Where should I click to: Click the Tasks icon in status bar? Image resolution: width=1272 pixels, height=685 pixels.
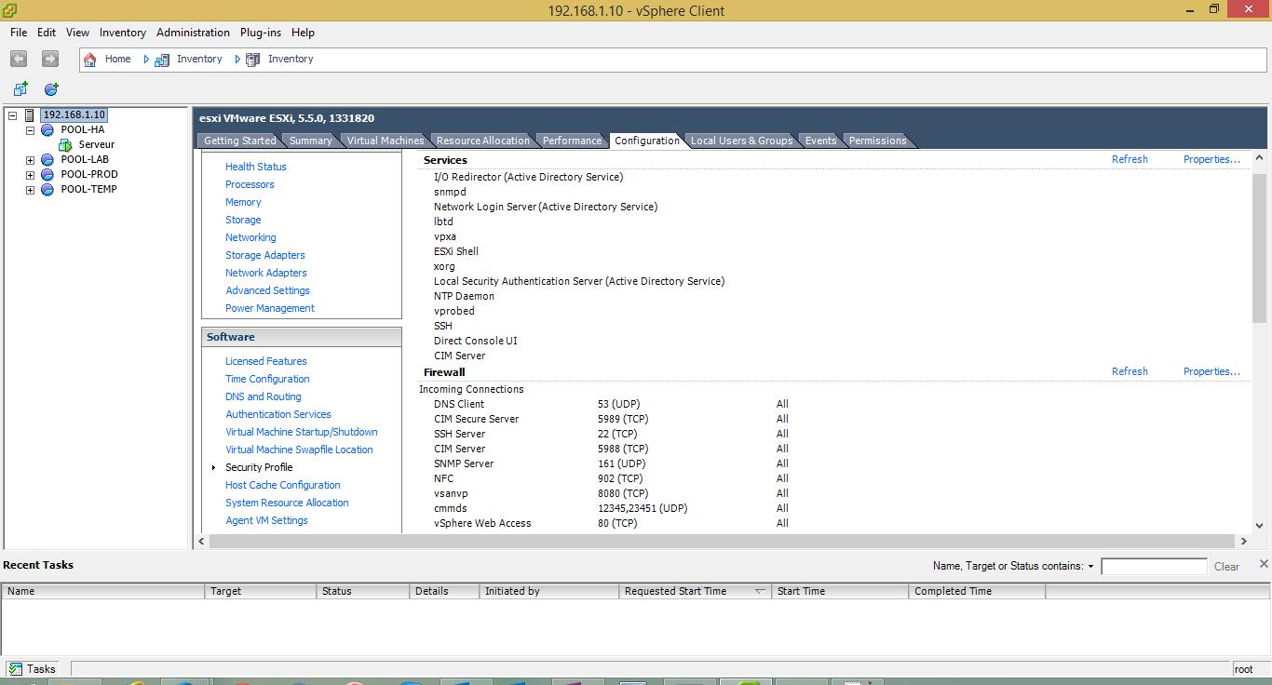pos(15,668)
